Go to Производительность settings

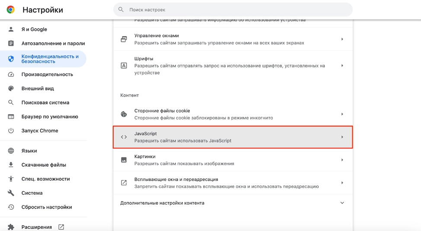pyautogui.click(x=47, y=74)
